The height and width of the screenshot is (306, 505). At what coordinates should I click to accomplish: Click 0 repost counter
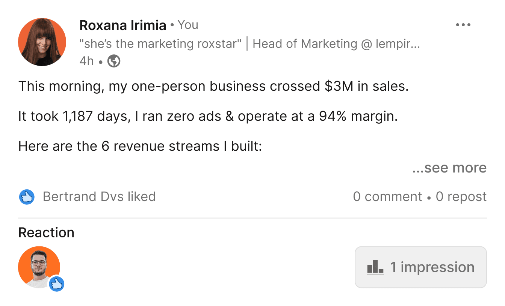461,196
